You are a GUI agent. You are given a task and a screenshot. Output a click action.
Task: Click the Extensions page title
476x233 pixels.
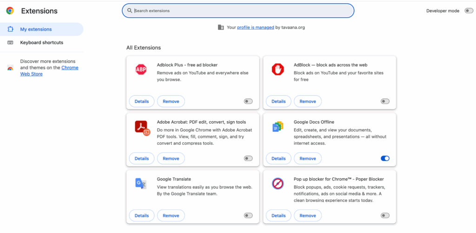click(39, 11)
